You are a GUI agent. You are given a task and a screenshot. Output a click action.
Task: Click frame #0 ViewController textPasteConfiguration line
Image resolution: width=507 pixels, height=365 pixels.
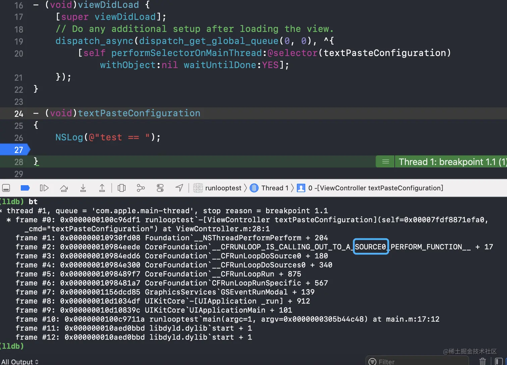[x=247, y=224]
